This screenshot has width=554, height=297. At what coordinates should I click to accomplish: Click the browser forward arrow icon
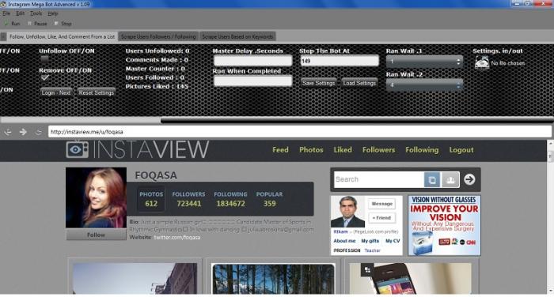tap(23, 132)
